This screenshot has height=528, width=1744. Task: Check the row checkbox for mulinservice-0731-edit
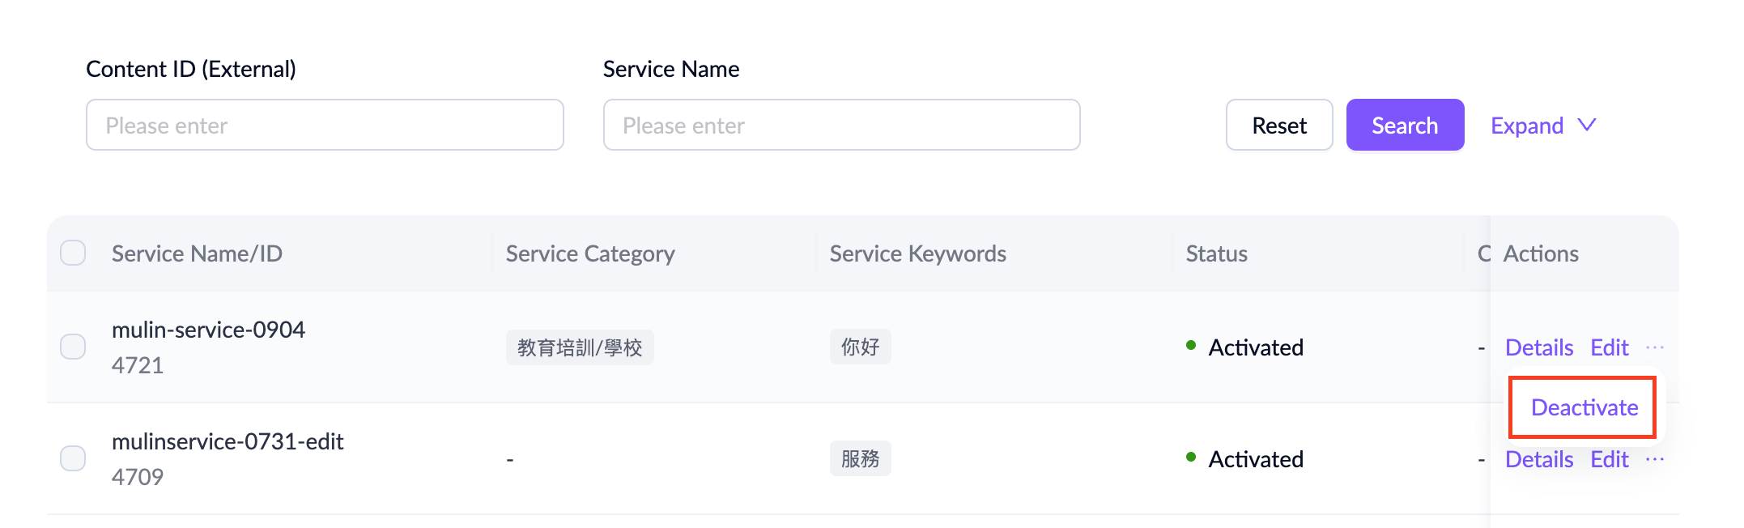coord(73,458)
